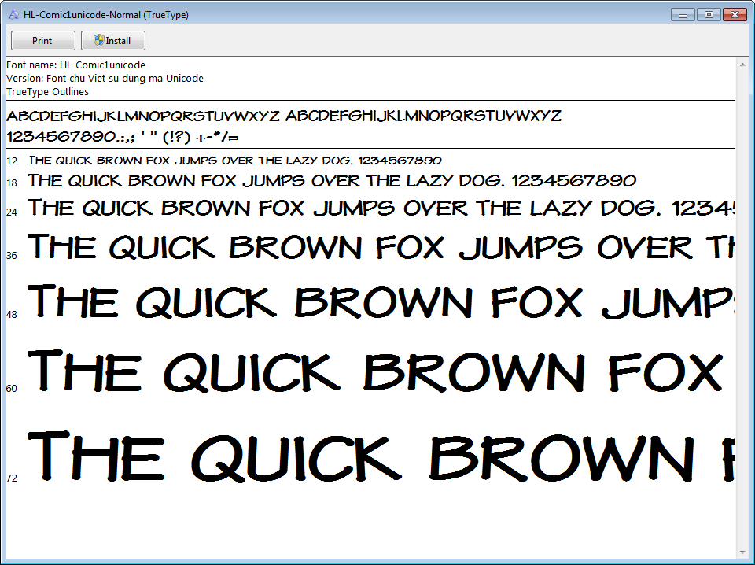Click the size 72 label
Viewport: 755px width, 565px height.
tap(12, 478)
